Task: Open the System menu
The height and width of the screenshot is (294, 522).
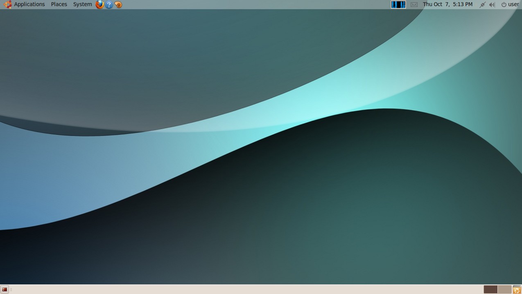Action: click(82, 4)
